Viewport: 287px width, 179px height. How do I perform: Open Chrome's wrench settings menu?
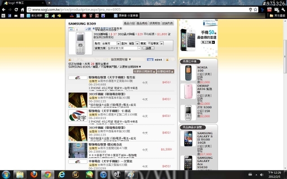283,10
